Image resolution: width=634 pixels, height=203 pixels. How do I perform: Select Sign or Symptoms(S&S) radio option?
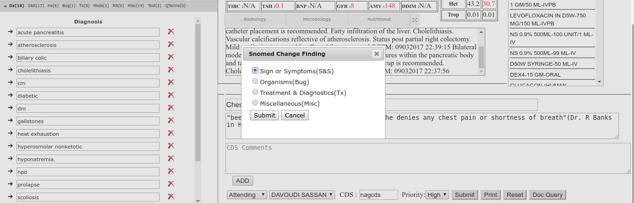[255, 70]
